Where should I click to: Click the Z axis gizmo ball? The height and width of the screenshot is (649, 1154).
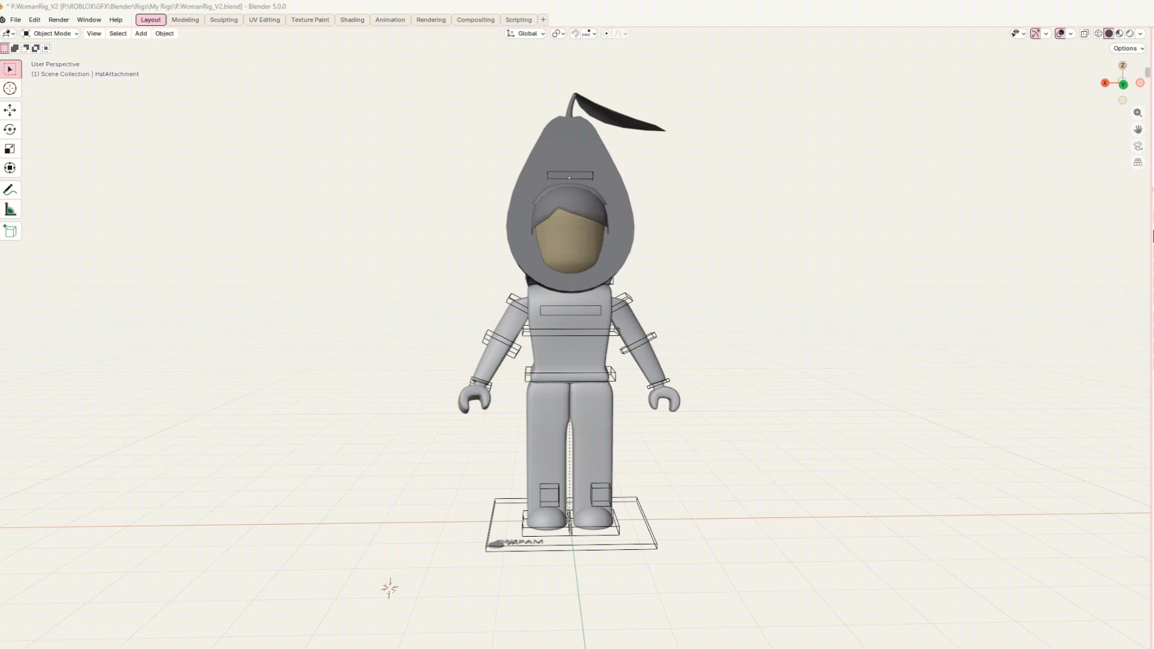click(x=1122, y=65)
